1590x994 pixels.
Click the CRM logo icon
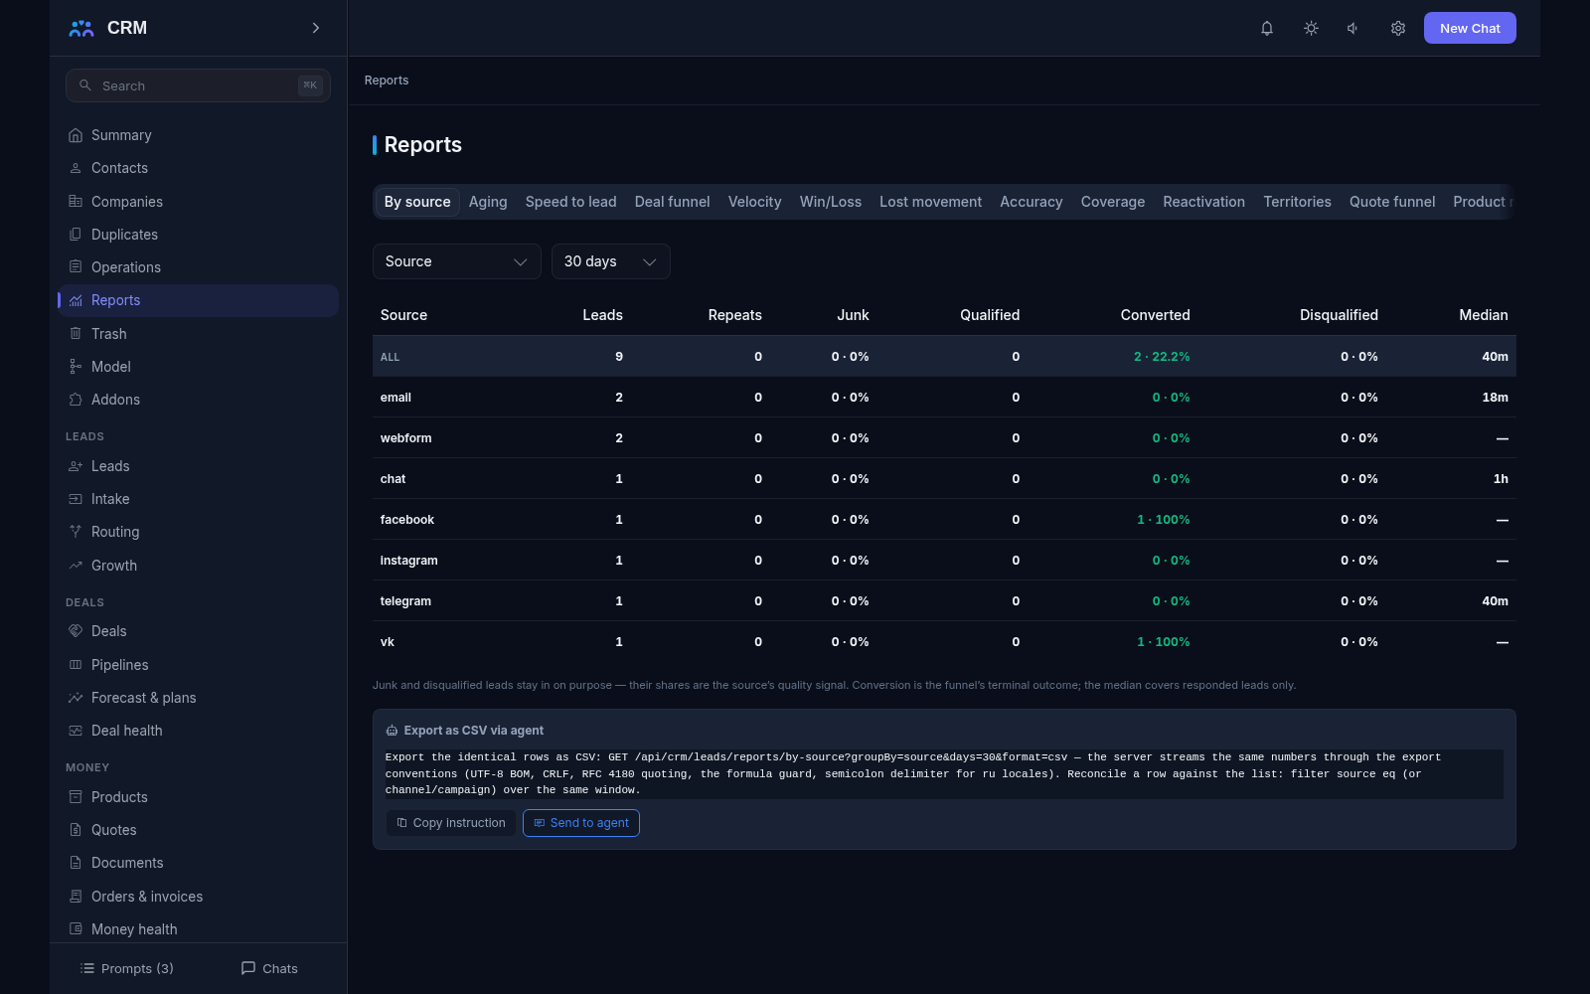tap(81, 28)
